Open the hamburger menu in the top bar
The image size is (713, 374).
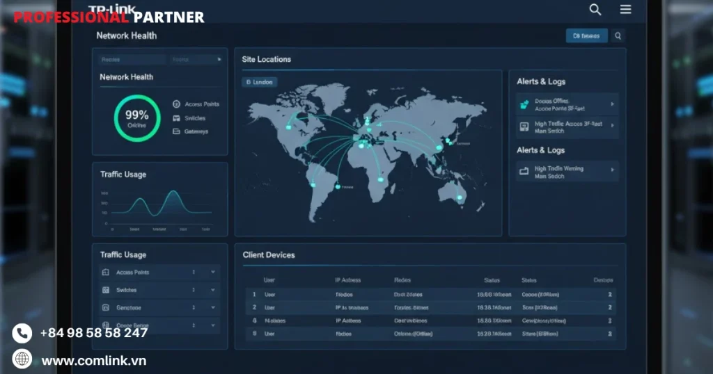coord(625,10)
